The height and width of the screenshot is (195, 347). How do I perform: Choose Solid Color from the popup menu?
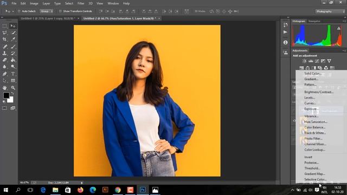click(x=313, y=74)
